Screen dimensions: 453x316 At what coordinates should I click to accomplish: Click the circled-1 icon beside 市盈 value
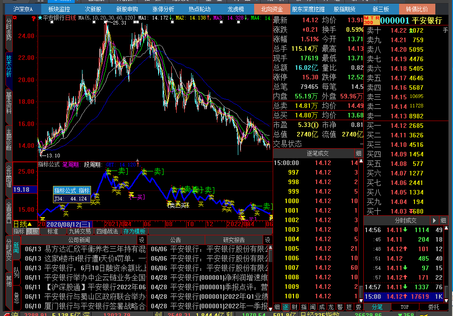[x=315, y=125]
